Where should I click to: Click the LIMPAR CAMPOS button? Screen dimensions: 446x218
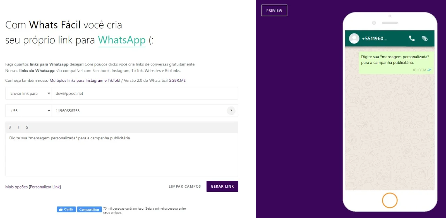pyautogui.click(x=185, y=186)
